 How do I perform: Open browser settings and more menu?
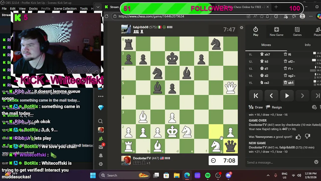[x=311, y=16]
